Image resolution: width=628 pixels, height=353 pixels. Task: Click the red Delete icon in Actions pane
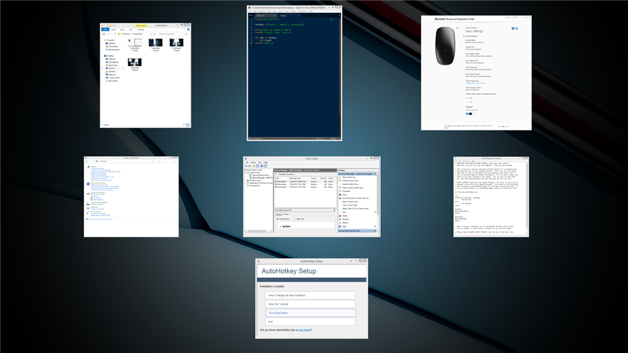[340, 216]
